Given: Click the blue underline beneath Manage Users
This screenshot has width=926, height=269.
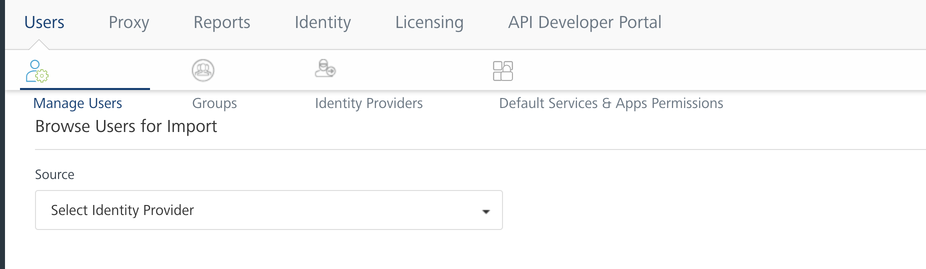Looking at the screenshot, I should coord(85,89).
